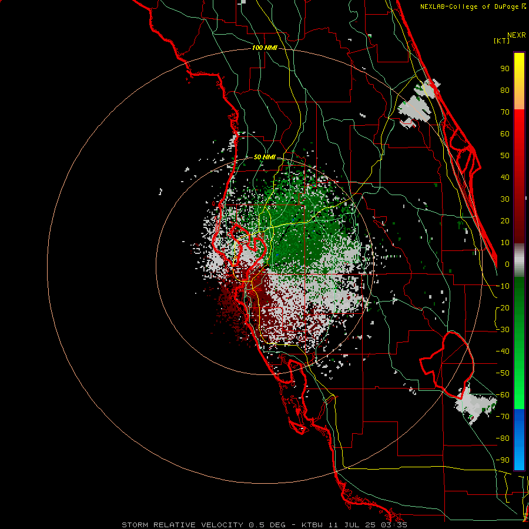Image resolution: width=529 pixels, height=529 pixels.
Task: Click the gray zero-velocity segment of color bar
Action: coord(519,260)
